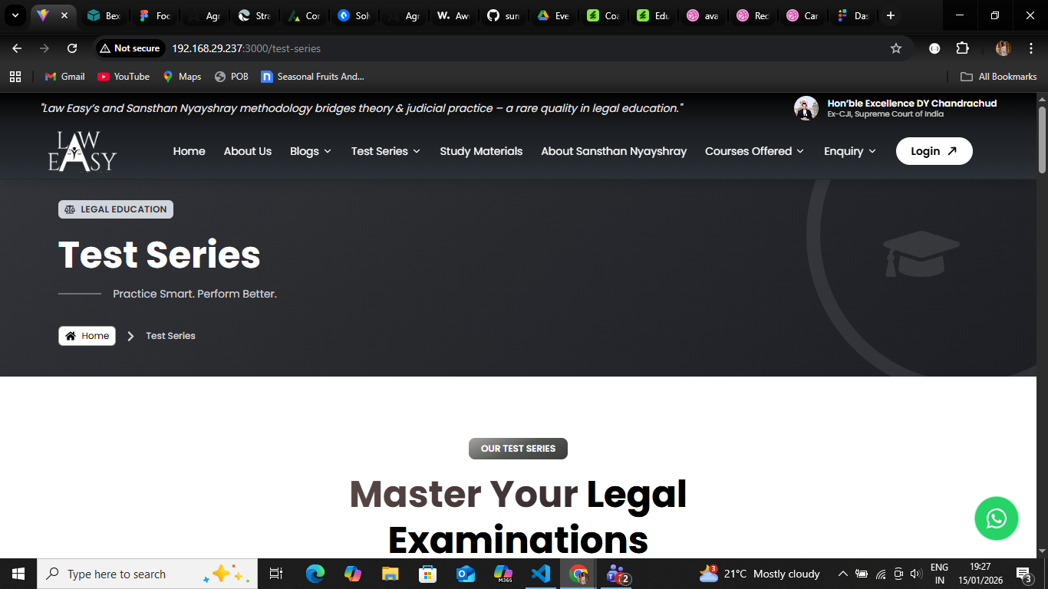The height and width of the screenshot is (589, 1048).
Task: Go to the Study Materials page
Action: [481, 151]
